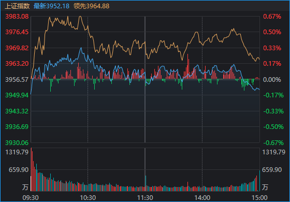Click the 0.00% percent label
Viewport: 290px width, 202px height.
[272, 80]
